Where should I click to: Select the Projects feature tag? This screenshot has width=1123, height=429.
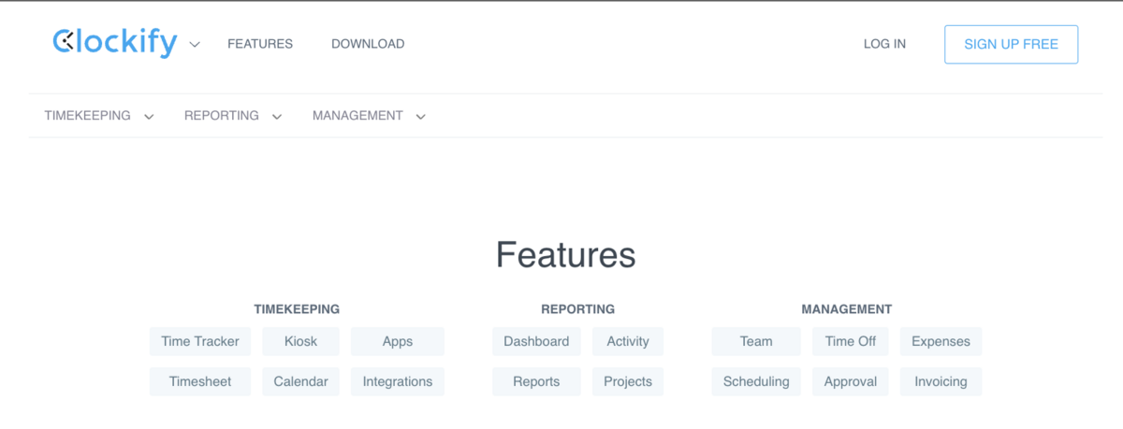[x=628, y=381]
